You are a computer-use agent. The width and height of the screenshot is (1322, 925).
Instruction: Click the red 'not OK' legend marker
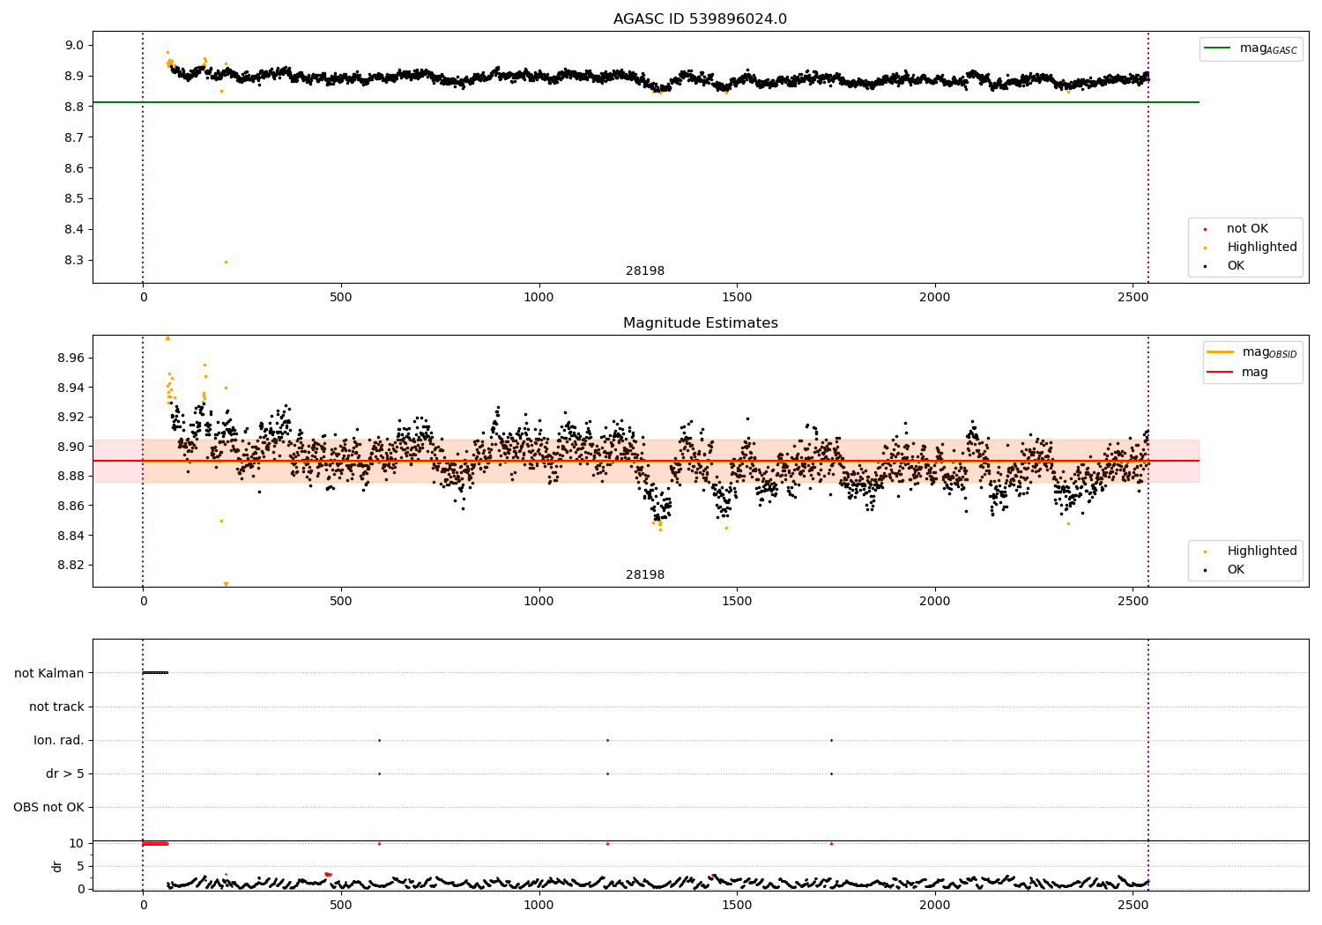click(1205, 229)
